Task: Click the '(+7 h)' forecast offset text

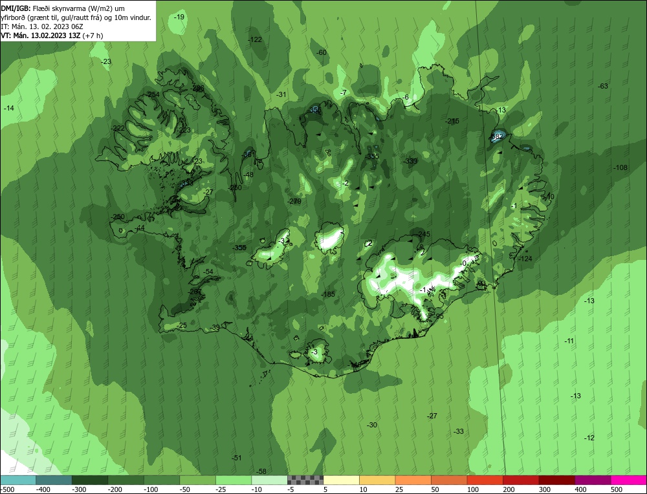Action: [x=93, y=36]
